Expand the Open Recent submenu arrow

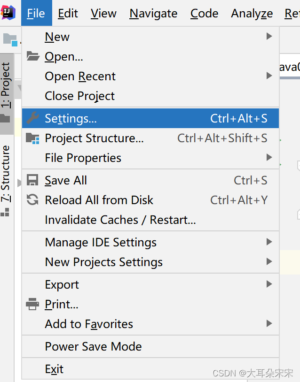point(269,76)
